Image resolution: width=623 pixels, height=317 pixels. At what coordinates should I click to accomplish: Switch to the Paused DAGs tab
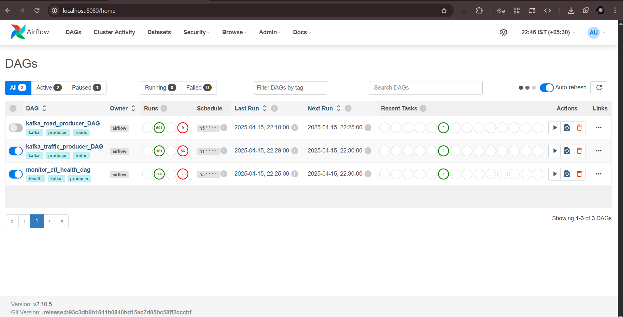86,88
